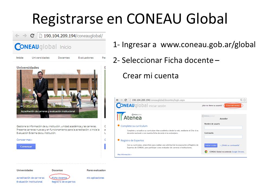Follow the 'Conocer mas' link
This screenshot has height=195, width=260.
click(24, 140)
